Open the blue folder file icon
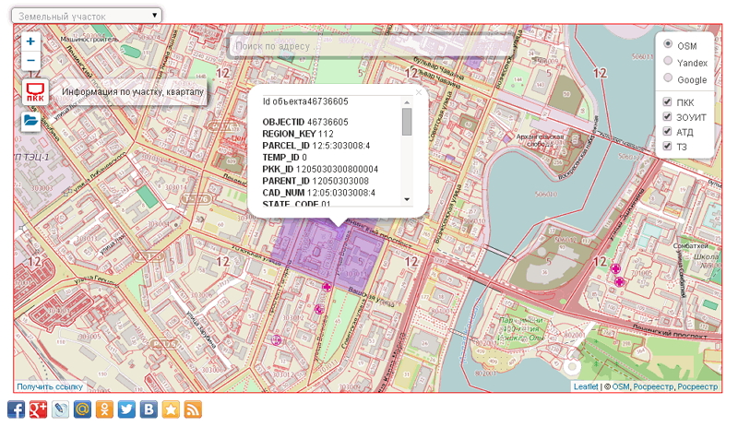 [x=30, y=121]
